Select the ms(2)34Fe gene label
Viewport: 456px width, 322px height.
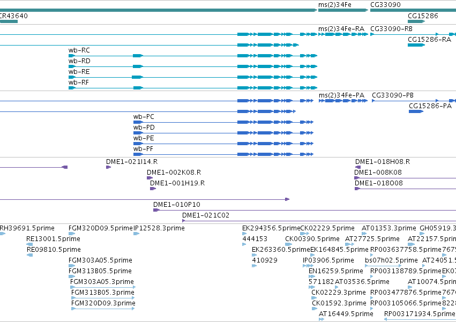click(x=335, y=5)
